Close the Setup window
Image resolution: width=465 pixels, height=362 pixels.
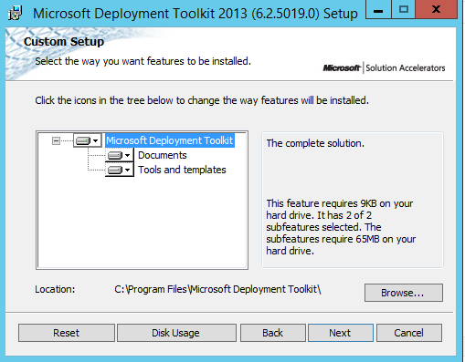[x=436, y=9]
